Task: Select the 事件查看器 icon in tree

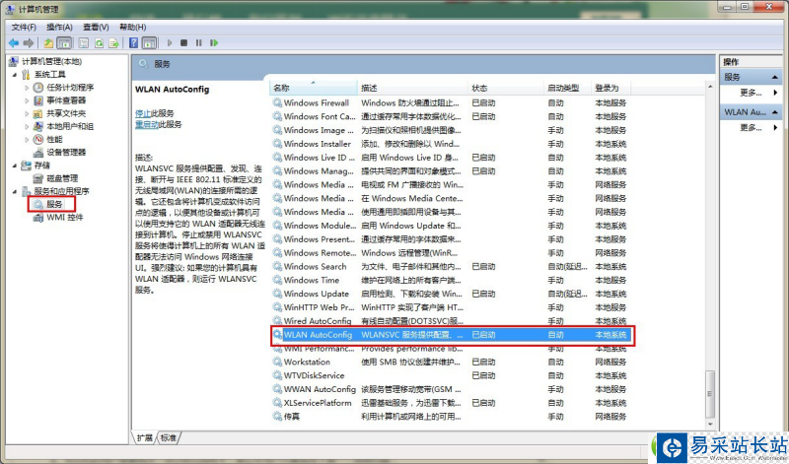Action: [x=38, y=100]
